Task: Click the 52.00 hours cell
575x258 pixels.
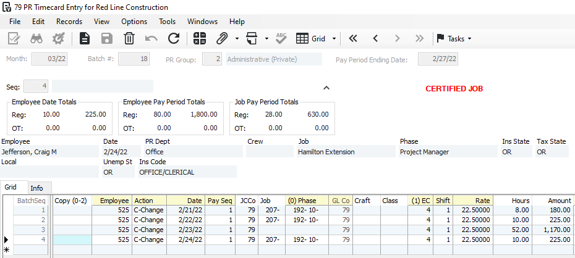Action: 512,230
